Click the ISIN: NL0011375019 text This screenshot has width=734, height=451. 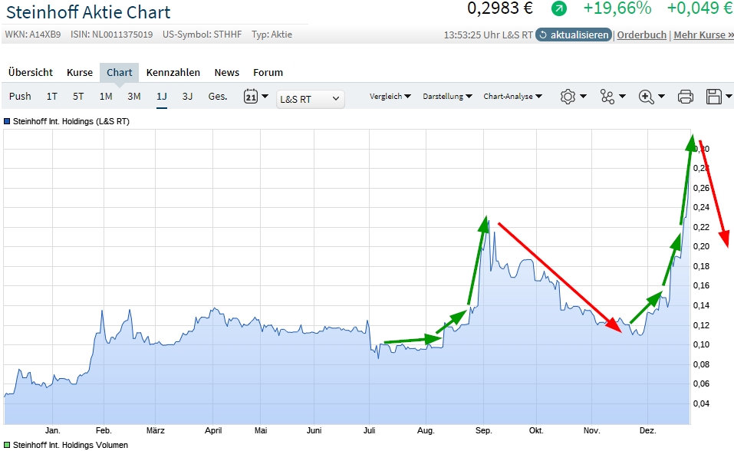(111, 35)
